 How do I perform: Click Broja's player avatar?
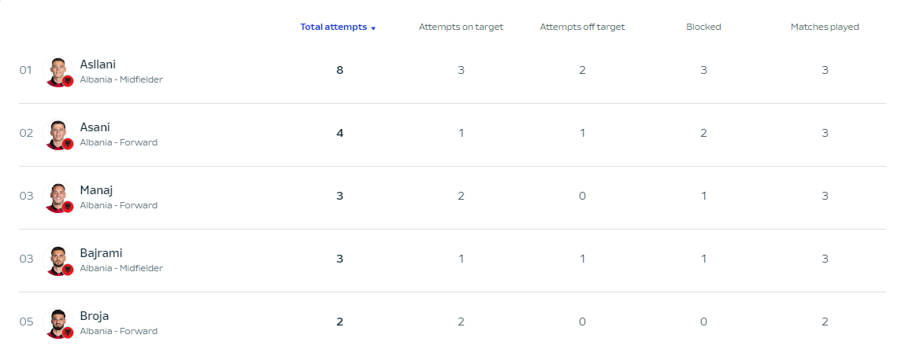pos(57,321)
